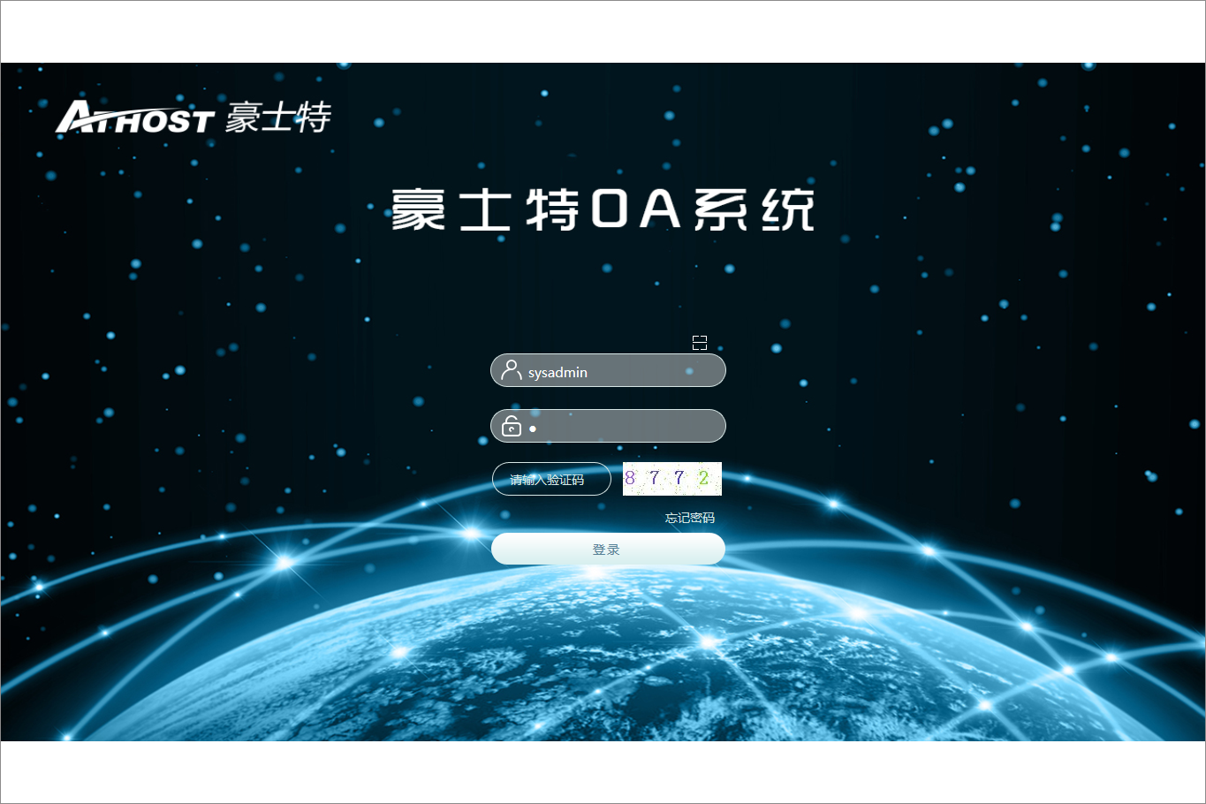Image resolution: width=1206 pixels, height=804 pixels.
Task: Click the 豪士特OA系统 title text
Action: (x=603, y=209)
